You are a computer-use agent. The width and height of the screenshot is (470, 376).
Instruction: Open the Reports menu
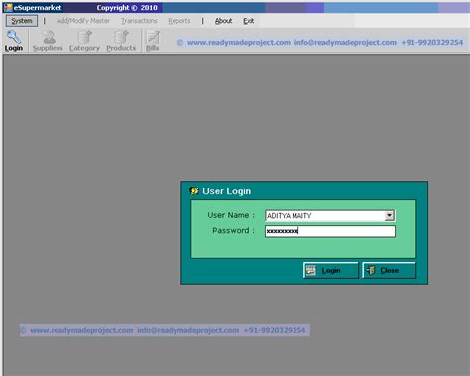tap(179, 21)
